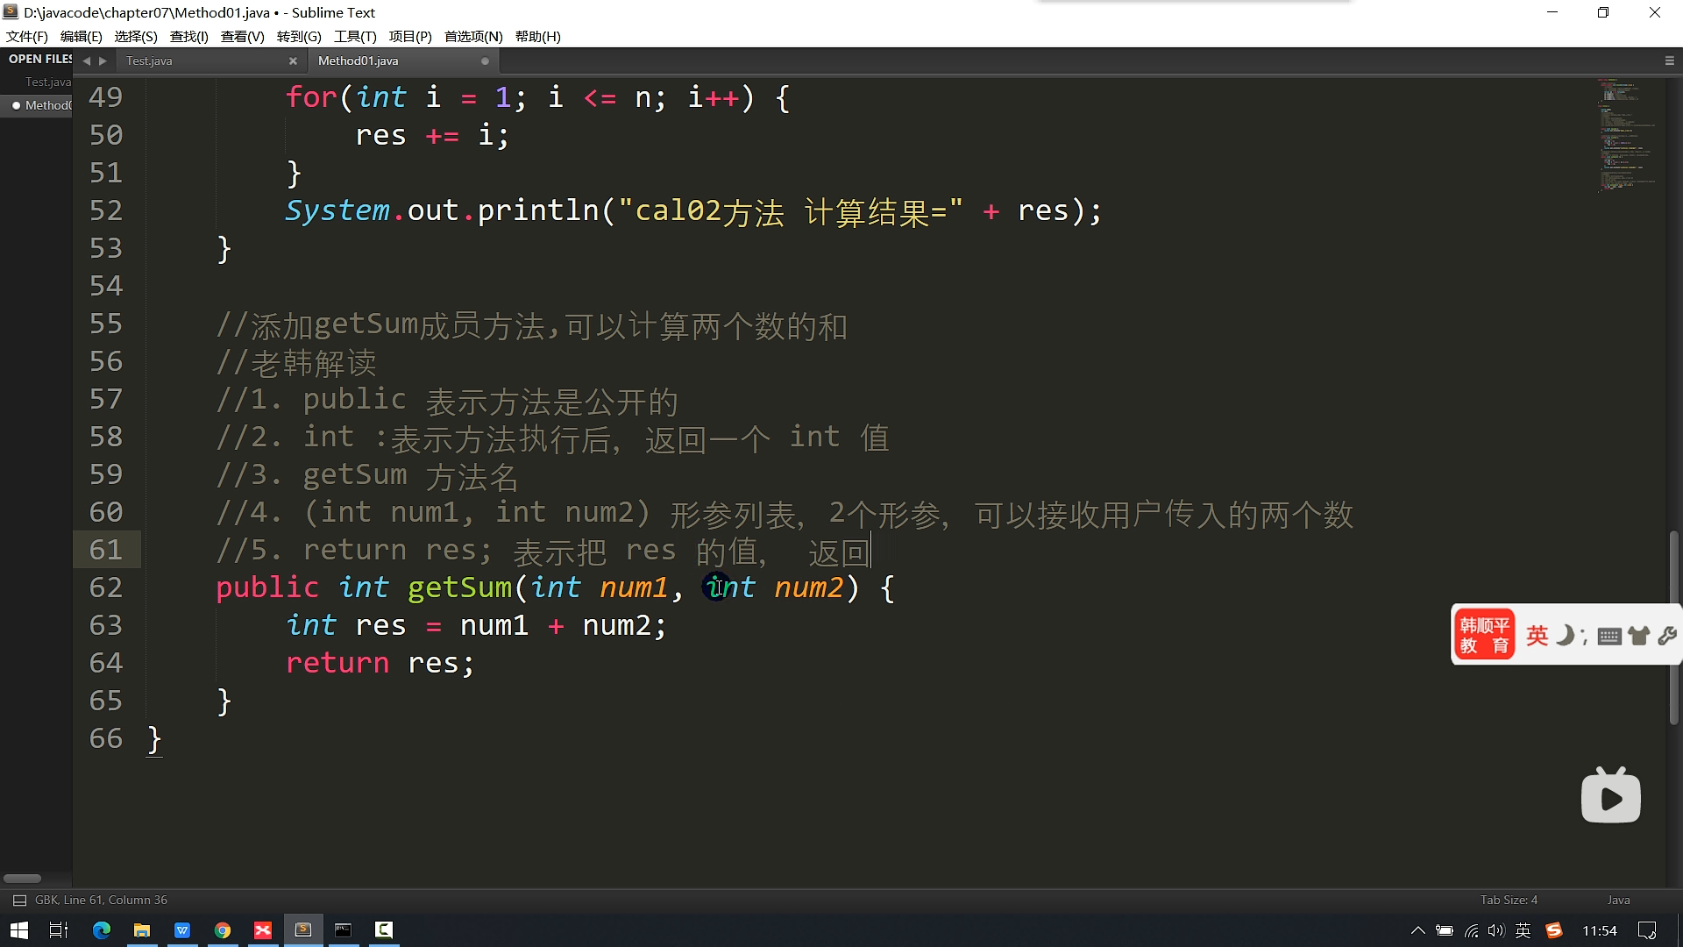The width and height of the screenshot is (1683, 947).
Task: Open IME skin shirt icon
Action: pyautogui.click(x=1637, y=637)
